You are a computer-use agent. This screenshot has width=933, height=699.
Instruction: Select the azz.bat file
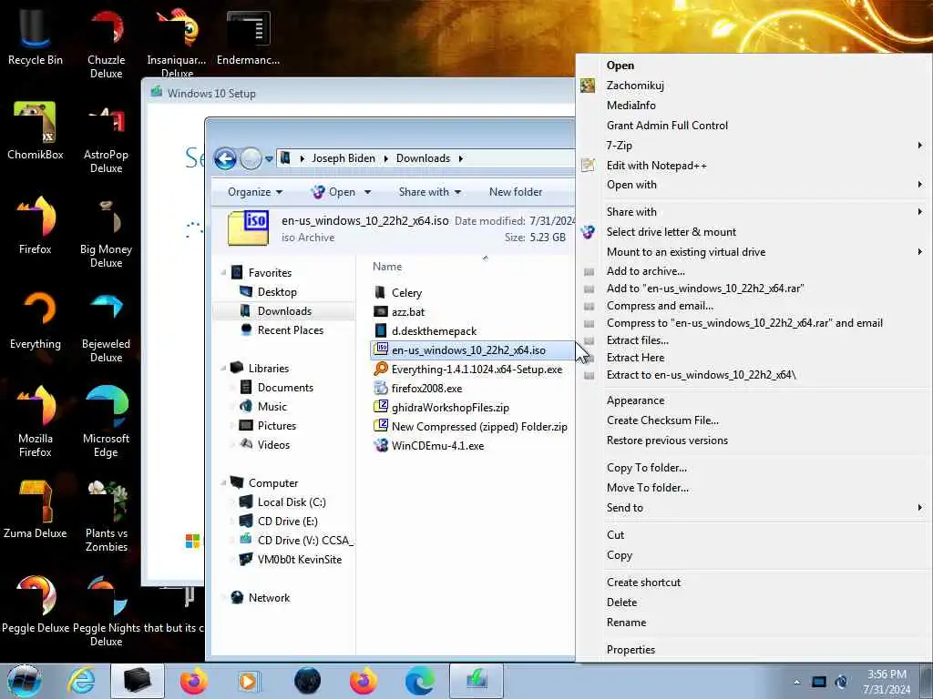408,312
